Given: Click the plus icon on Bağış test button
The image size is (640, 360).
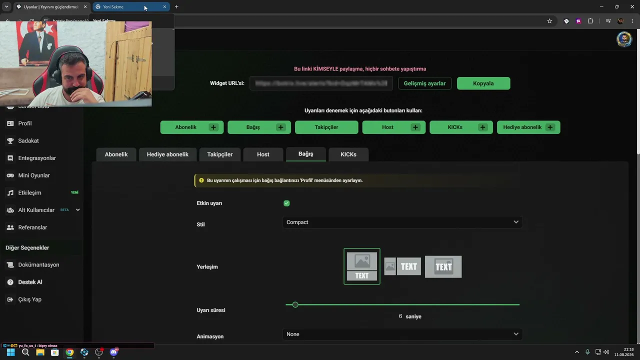Looking at the screenshot, I should coord(280,127).
